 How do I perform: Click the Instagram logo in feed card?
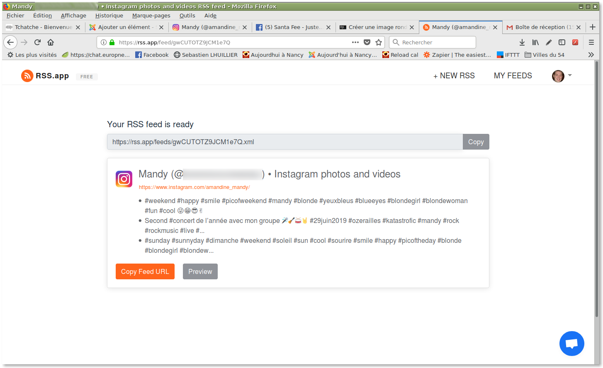pos(124,179)
